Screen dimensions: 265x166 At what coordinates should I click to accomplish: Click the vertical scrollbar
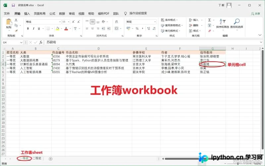tap(263, 99)
